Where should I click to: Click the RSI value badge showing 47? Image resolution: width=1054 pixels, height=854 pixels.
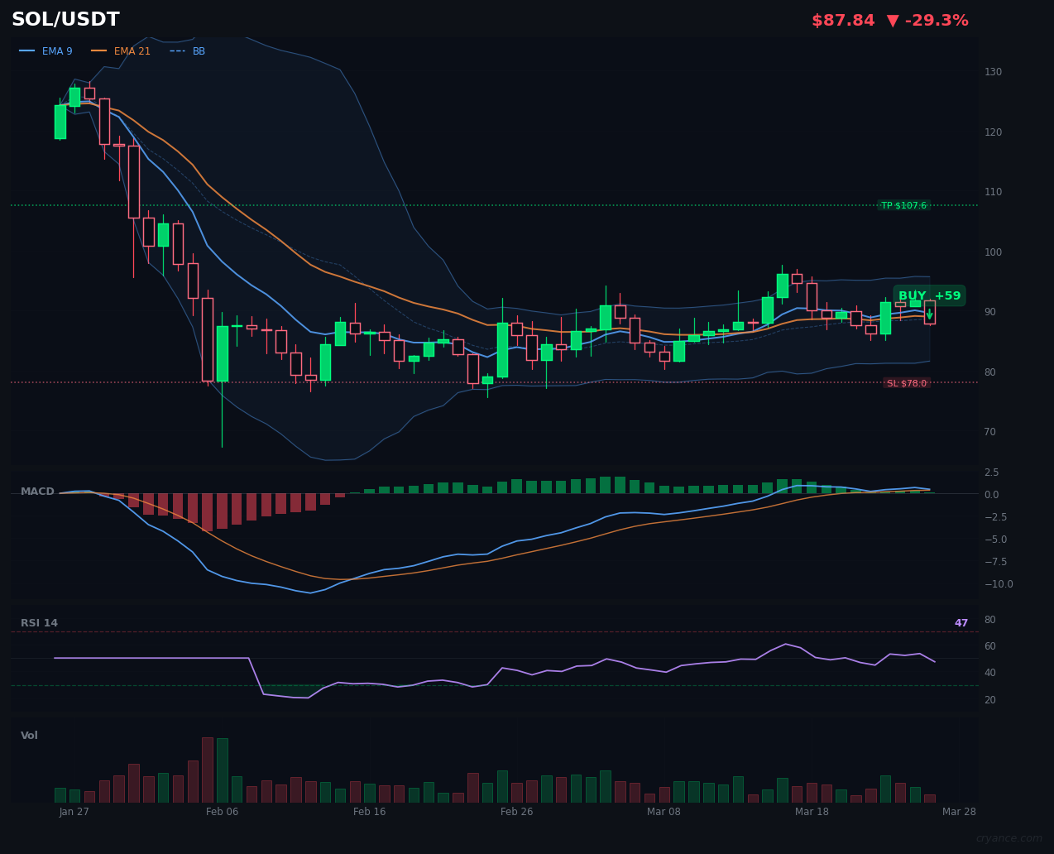[961, 622]
